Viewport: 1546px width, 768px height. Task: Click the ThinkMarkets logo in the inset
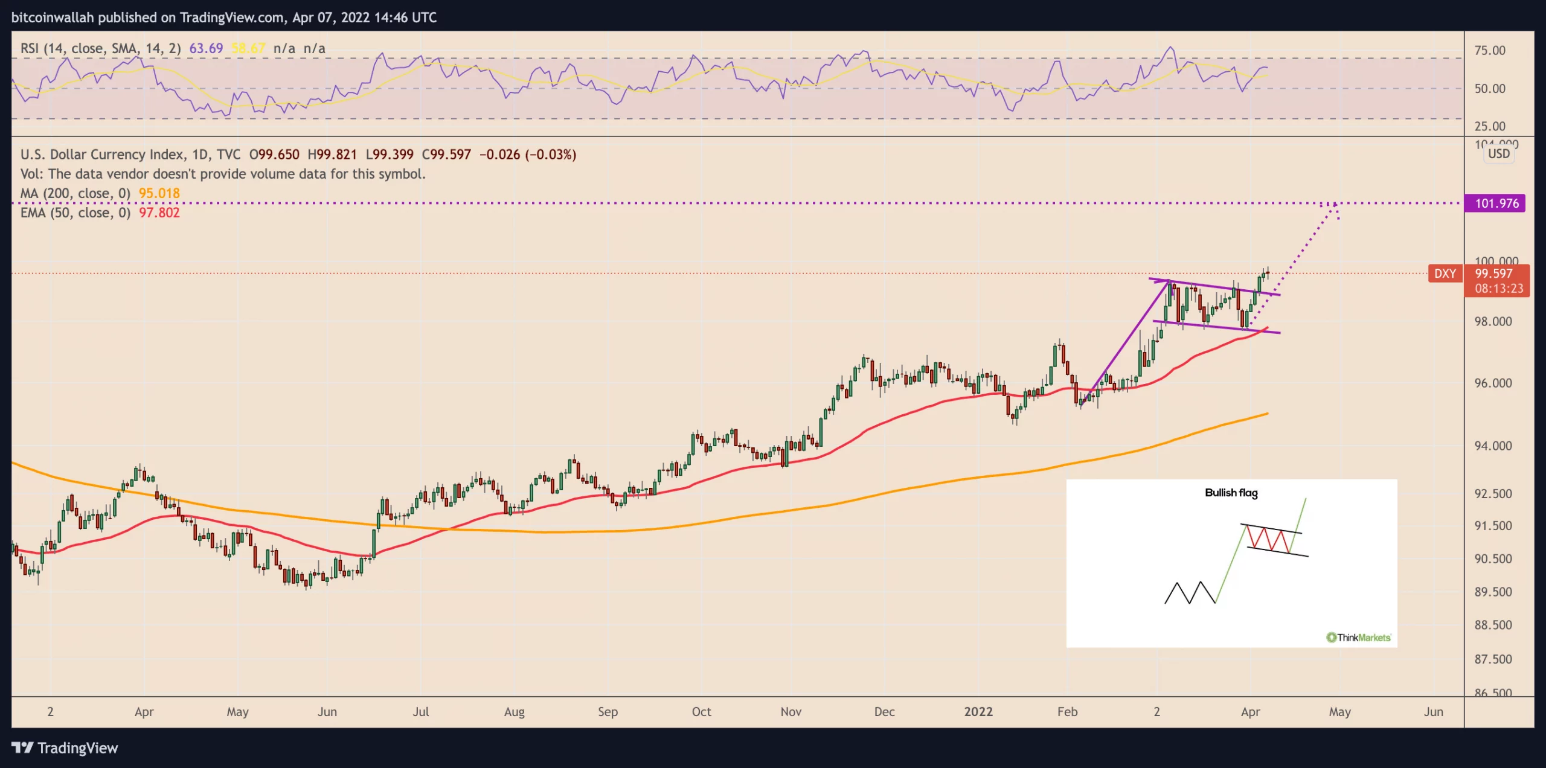(x=1358, y=637)
